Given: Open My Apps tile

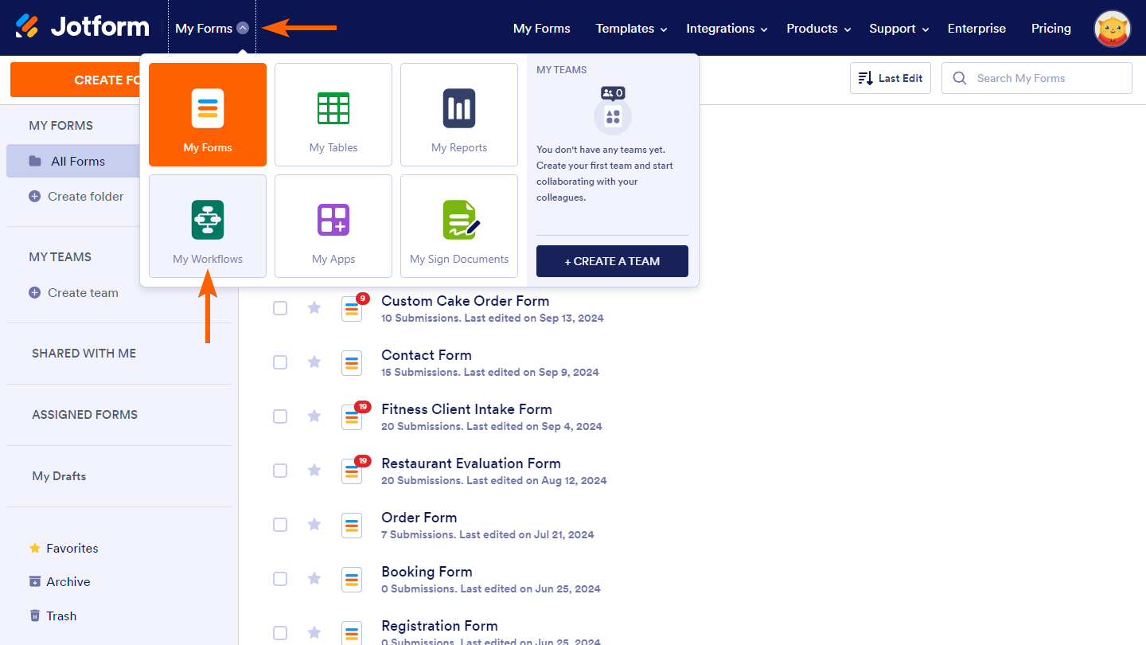Looking at the screenshot, I should point(333,226).
